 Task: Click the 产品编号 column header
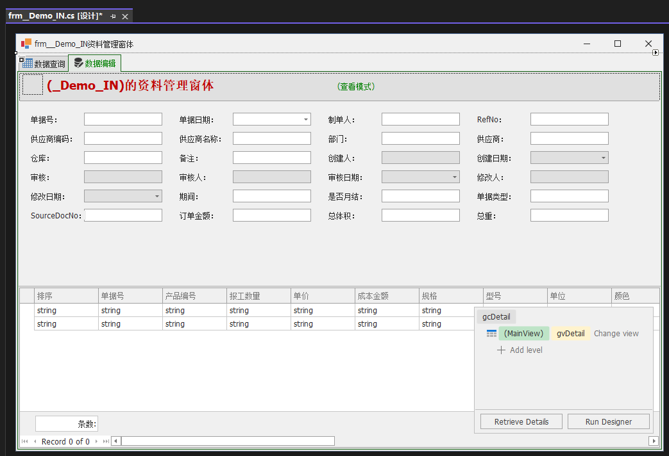point(194,296)
